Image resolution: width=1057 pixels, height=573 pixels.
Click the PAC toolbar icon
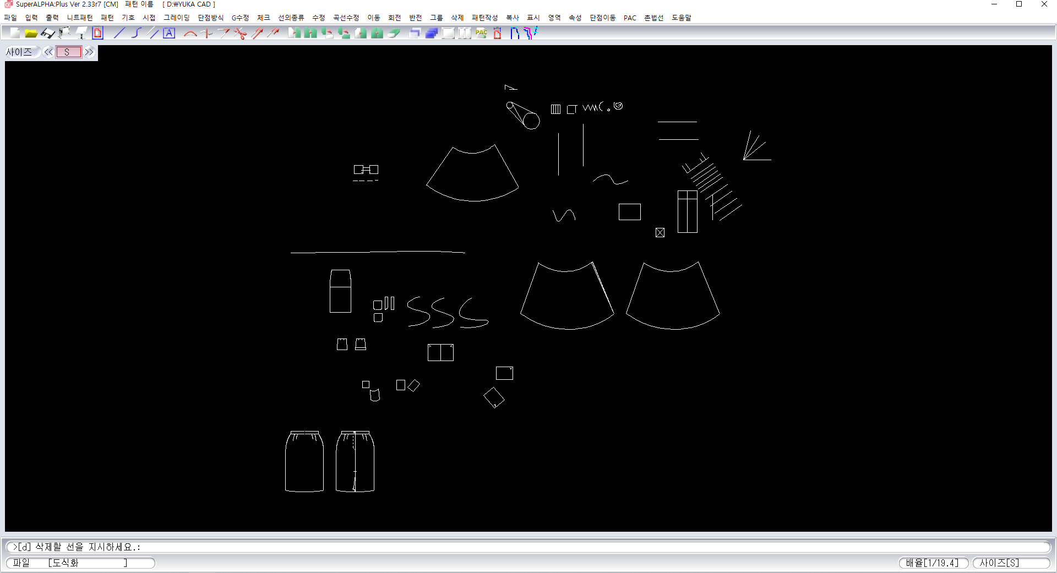(x=481, y=33)
